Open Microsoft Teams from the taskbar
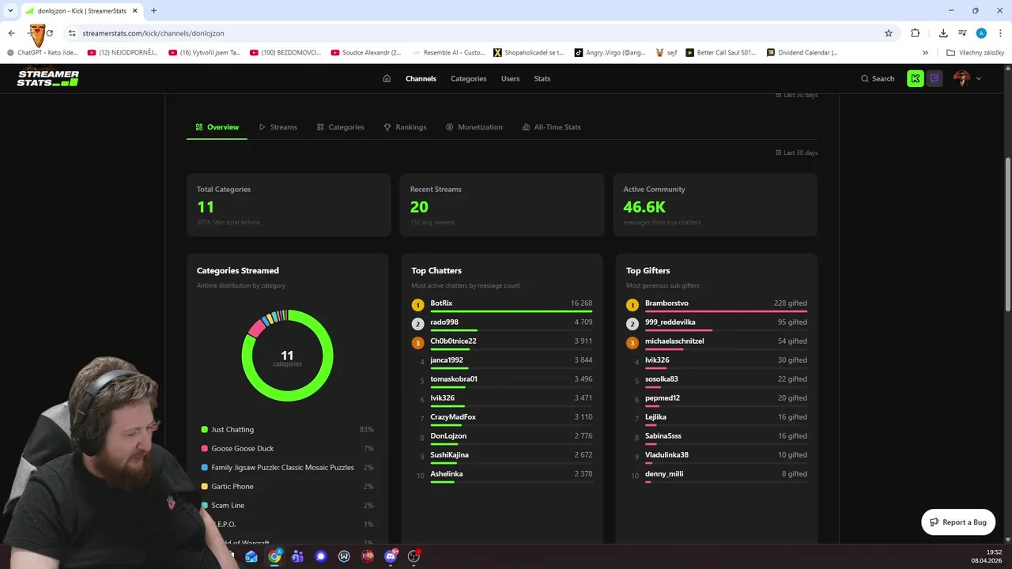Image resolution: width=1012 pixels, height=569 pixels. point(297,556)
